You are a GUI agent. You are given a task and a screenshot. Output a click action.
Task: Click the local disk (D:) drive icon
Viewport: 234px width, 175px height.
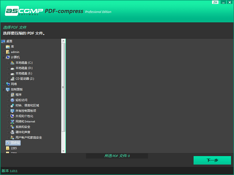pos(12,68)
